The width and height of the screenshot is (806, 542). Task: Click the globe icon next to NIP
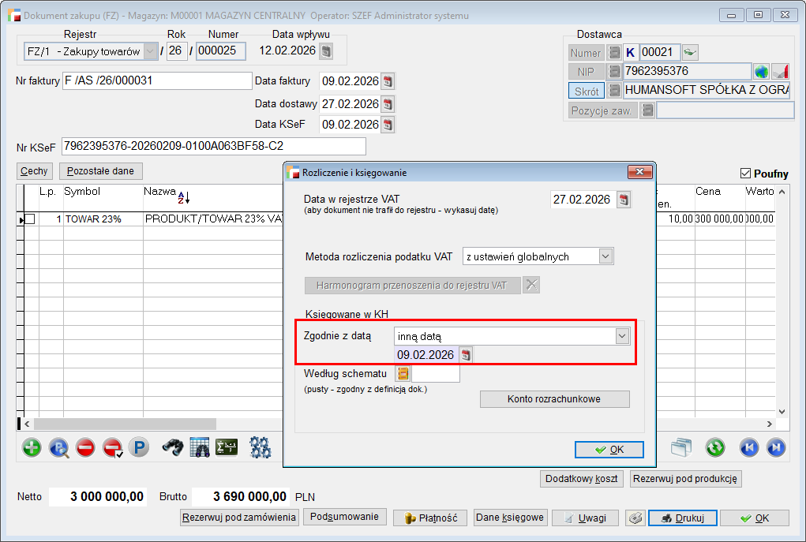[x=761, y=72]
